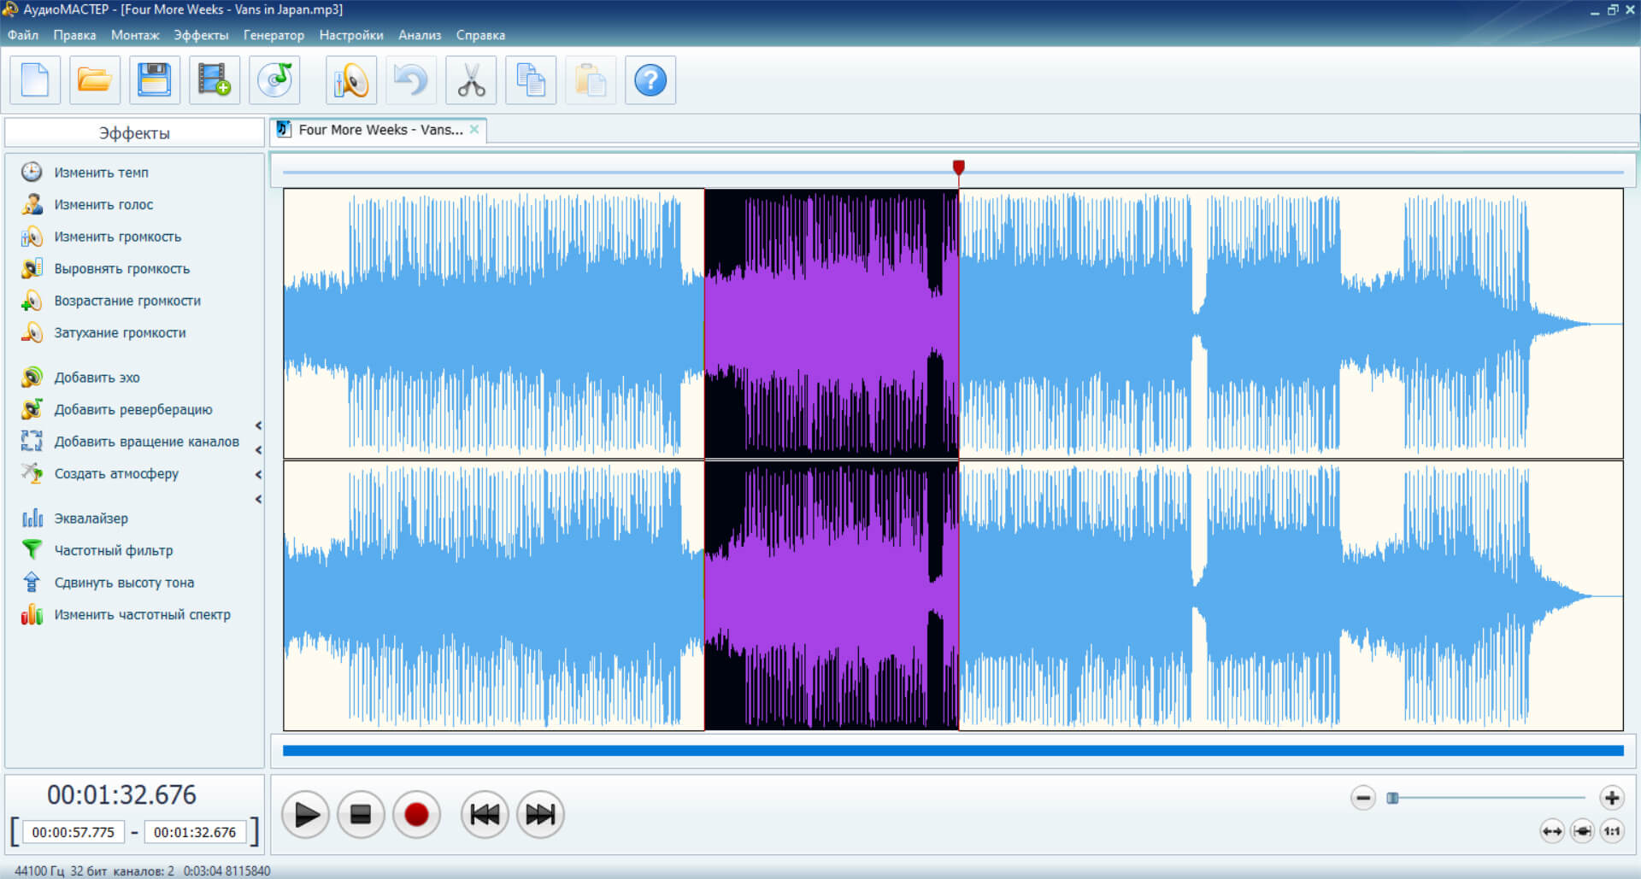Stop playback with the Stop button

point(361,815)
